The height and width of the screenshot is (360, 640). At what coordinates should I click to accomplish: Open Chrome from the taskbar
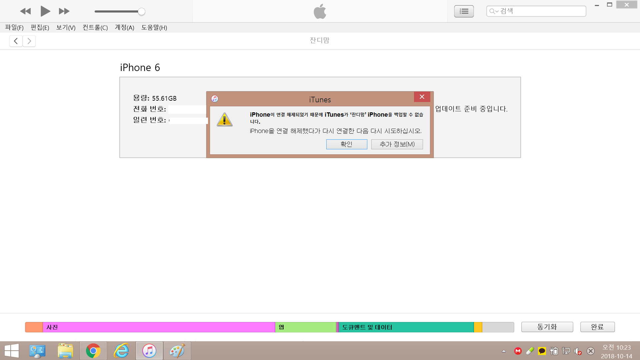coord(93,351)
